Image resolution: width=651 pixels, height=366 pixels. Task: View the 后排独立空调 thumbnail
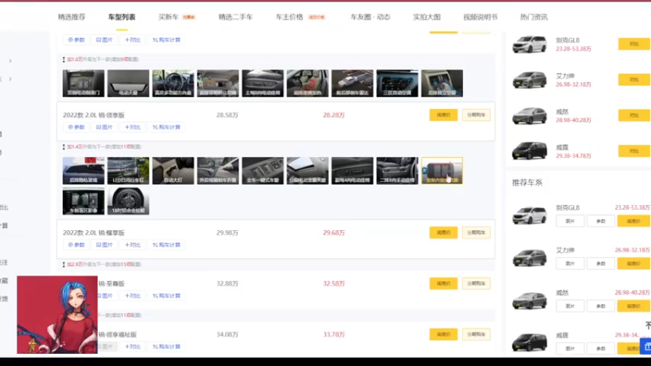tap(442, 84)
